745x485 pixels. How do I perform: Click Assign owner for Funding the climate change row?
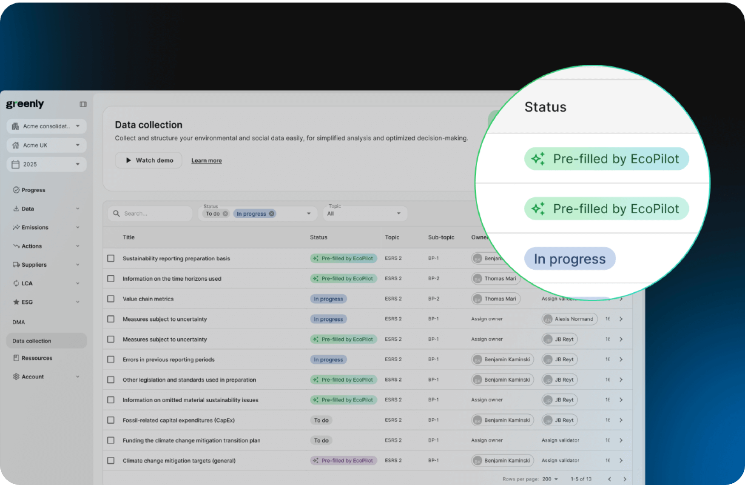(x=487, y=440)
